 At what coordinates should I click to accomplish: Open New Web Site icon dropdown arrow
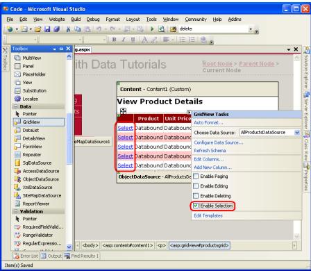pyautogui.click(x=17, y=29)
